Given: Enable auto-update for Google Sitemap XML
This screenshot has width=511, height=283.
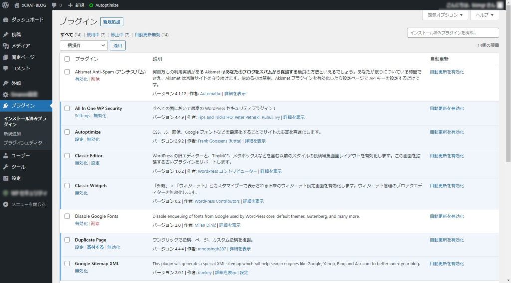Looking at the screenshot, I should (447, 264).
